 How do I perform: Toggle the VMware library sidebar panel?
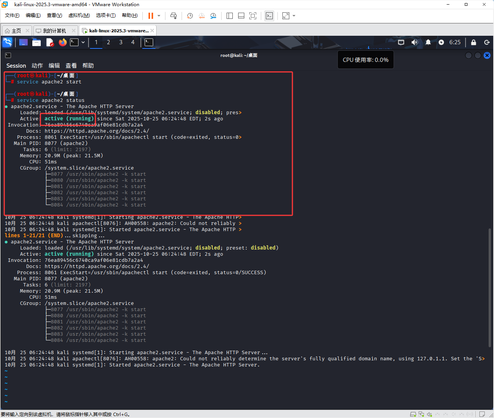(230, 16)
